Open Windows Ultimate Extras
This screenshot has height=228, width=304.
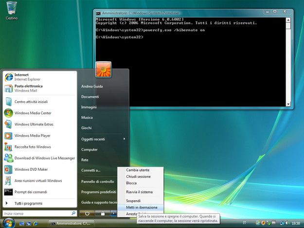tap(40, 124)
